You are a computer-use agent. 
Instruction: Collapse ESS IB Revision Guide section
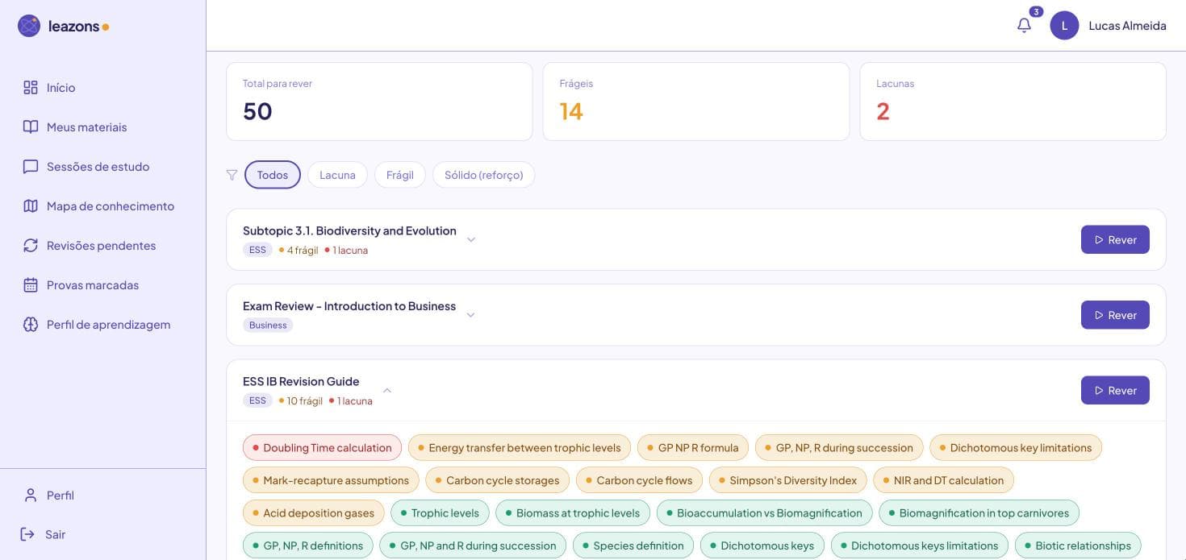coord(387,391)
